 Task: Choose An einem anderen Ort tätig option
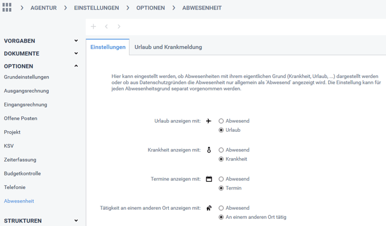click(x=222, y=217)
